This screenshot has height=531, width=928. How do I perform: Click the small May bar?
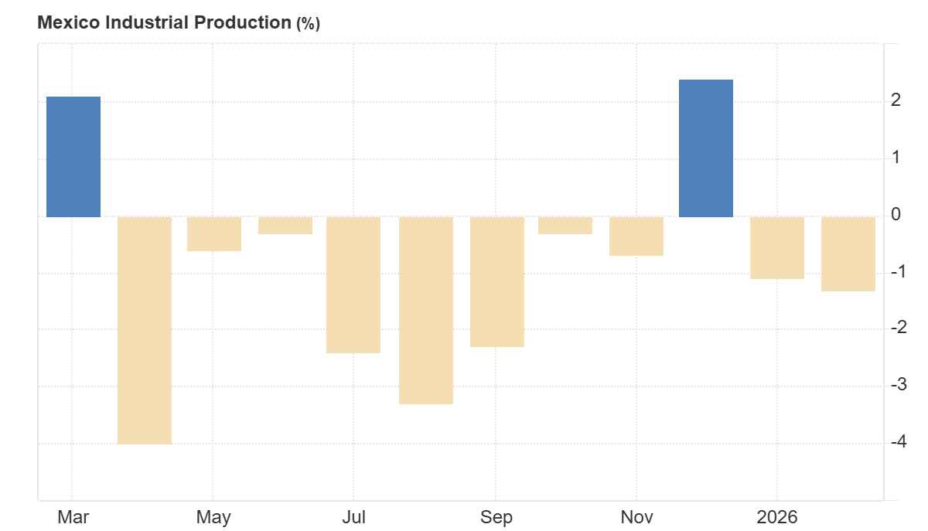pos(214,234)
